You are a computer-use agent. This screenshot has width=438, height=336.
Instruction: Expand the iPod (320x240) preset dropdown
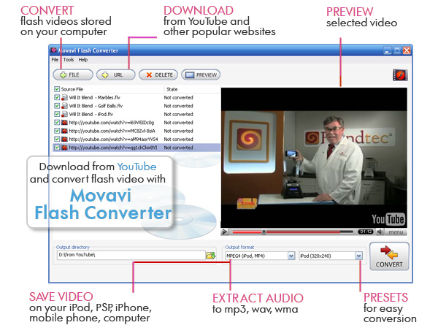point(358,256)
